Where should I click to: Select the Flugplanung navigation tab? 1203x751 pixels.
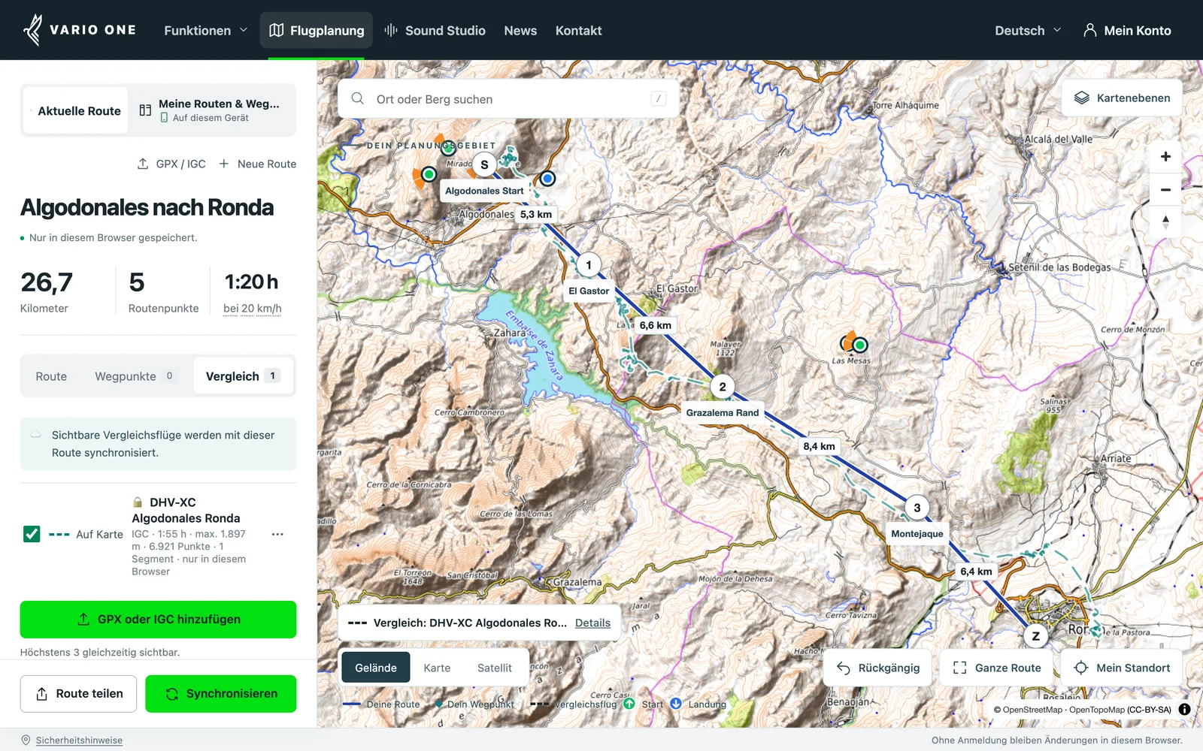pyautogui.click(x=317, y=30)
